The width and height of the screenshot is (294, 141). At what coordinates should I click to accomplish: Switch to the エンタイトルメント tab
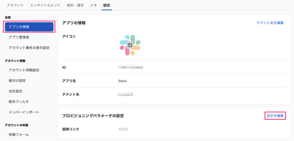(x=45, y=5)
